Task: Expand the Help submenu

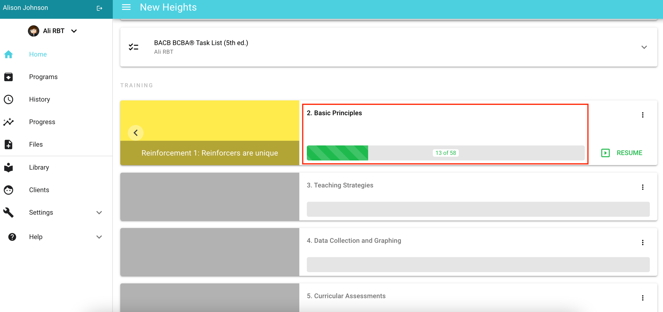Action: point(99,237)
